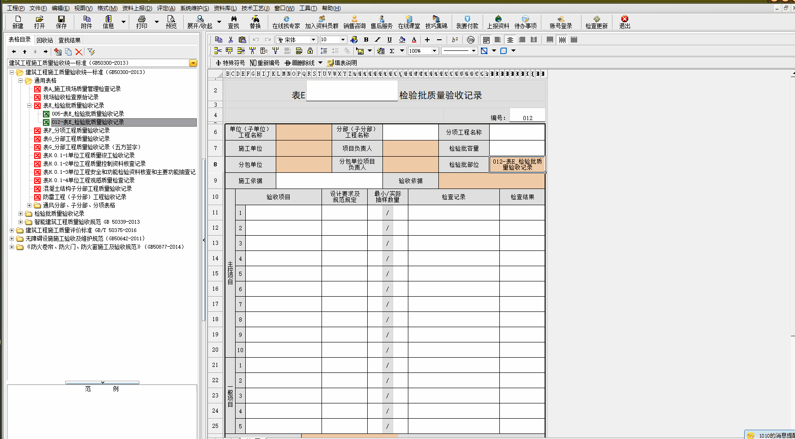Click the sum sigma icon
This screenshot has width=795, height=439.
(x=392, y=51)
